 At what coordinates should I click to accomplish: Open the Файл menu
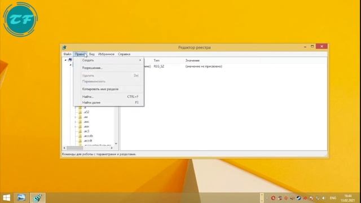coord(68,54)
